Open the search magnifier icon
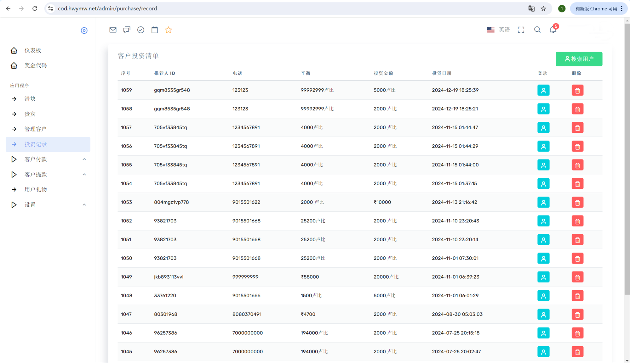This screenshot has width=630, height=363. click(x=537, y=30)
